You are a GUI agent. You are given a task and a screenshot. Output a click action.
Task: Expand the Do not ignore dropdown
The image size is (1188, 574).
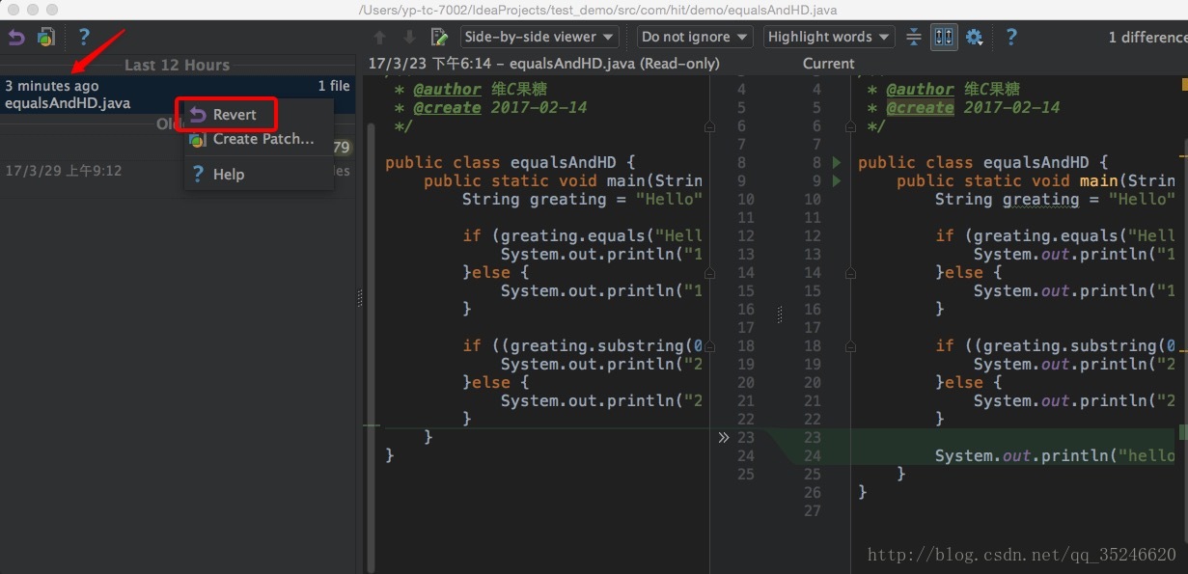point(694,37)
